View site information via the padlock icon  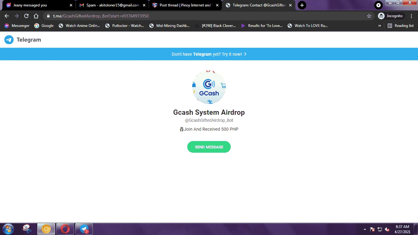[48, 16]
